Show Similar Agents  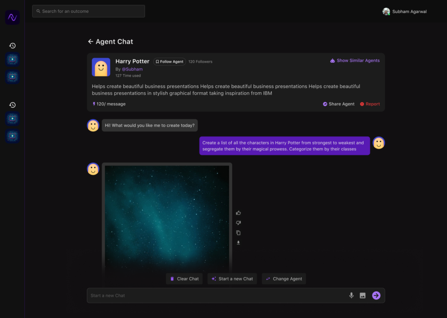coord(355,61)
